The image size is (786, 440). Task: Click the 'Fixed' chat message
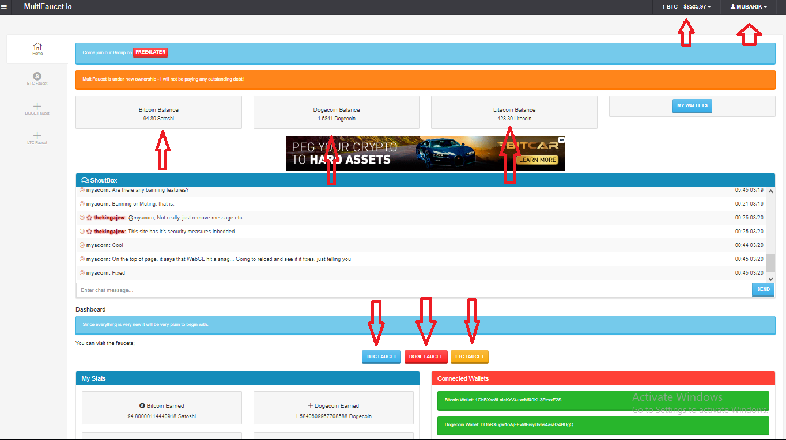118,273
